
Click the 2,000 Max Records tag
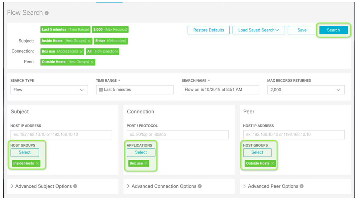pyautogui.click(x=110, y=30)
